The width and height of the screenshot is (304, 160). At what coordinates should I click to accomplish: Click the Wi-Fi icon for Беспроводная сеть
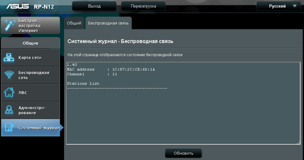click(x=9, y=75)
